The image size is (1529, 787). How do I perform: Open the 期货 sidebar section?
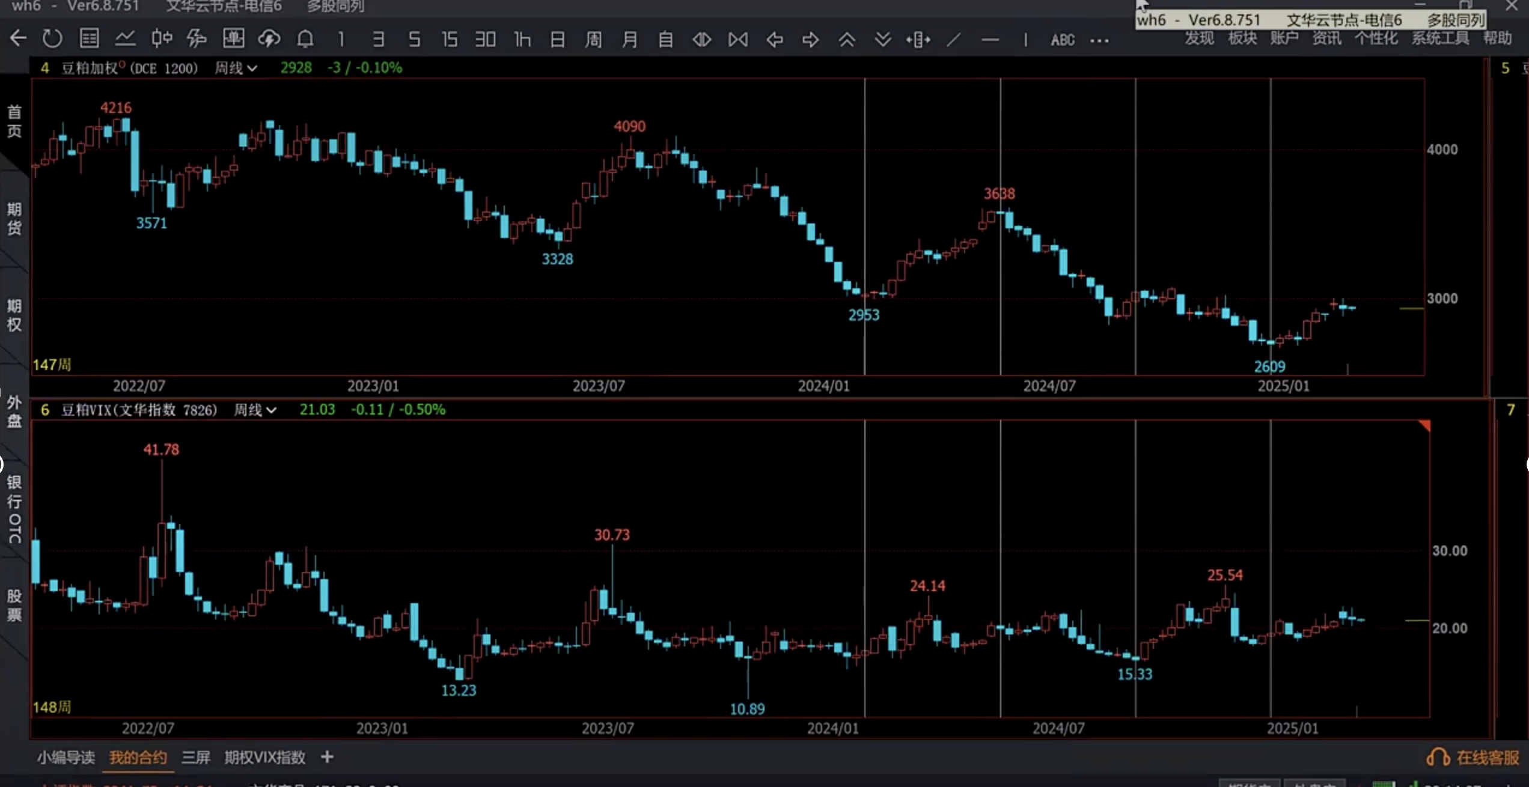pos(14,219)
